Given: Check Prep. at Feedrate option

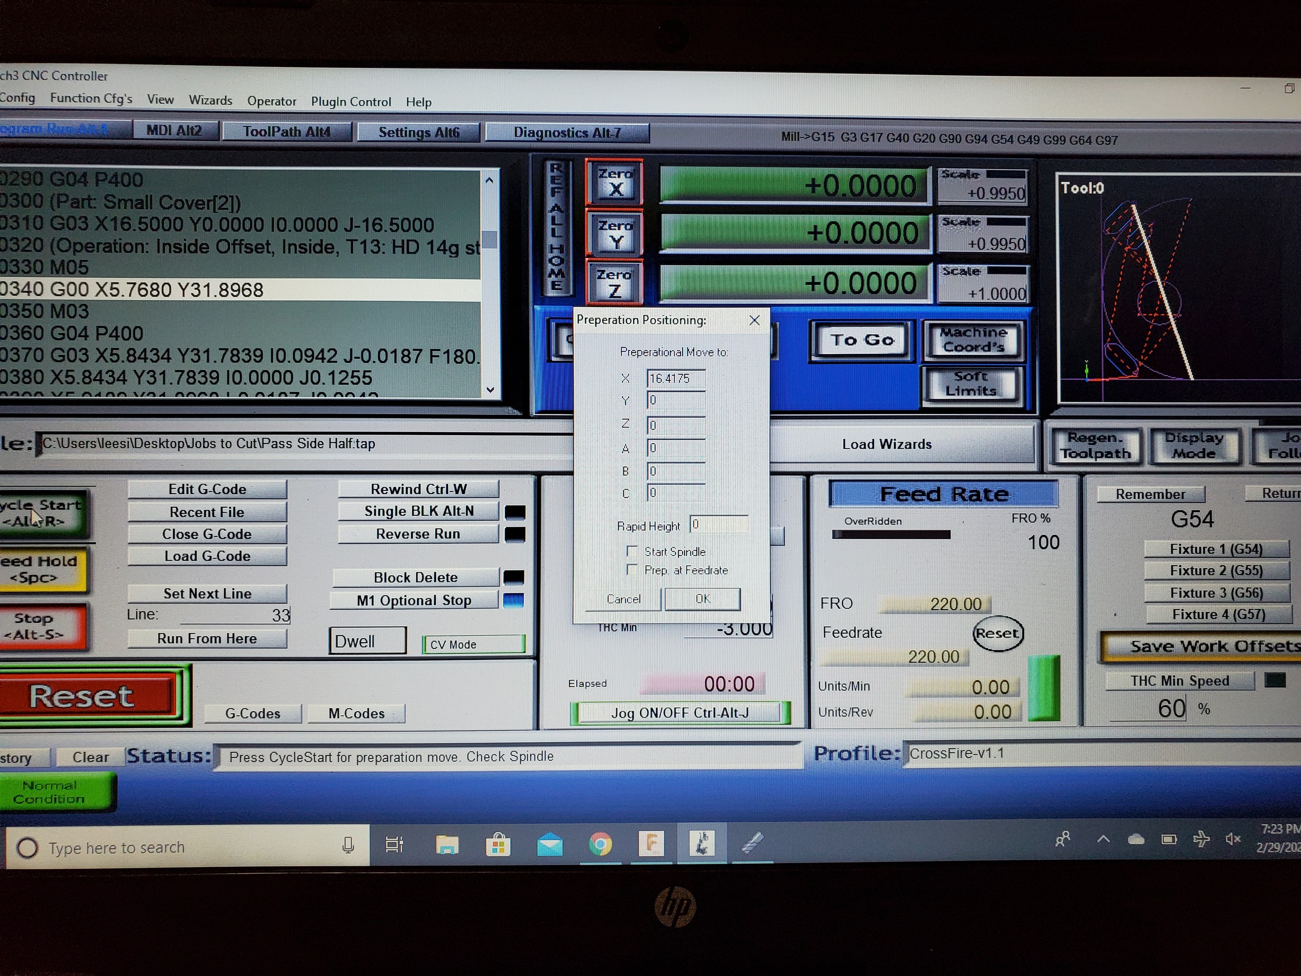Looking at the screenshot, I should [633, 570].
